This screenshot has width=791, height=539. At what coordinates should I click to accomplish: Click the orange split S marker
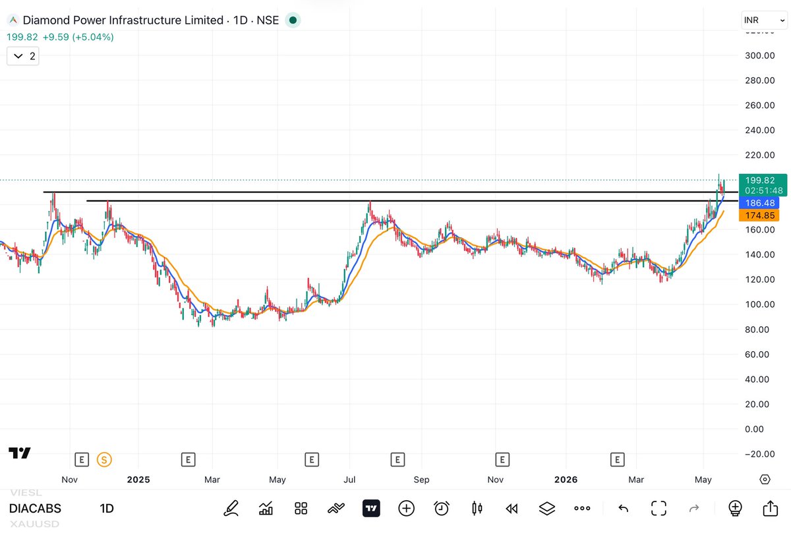[103, 459]
